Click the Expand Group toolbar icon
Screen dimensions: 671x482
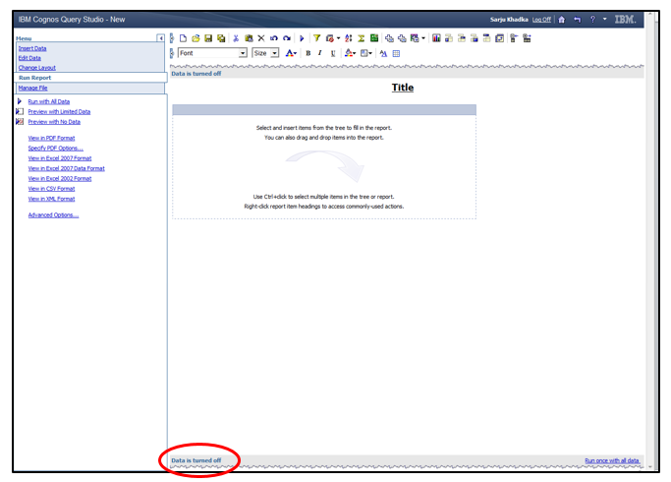(x=527, y=38)
